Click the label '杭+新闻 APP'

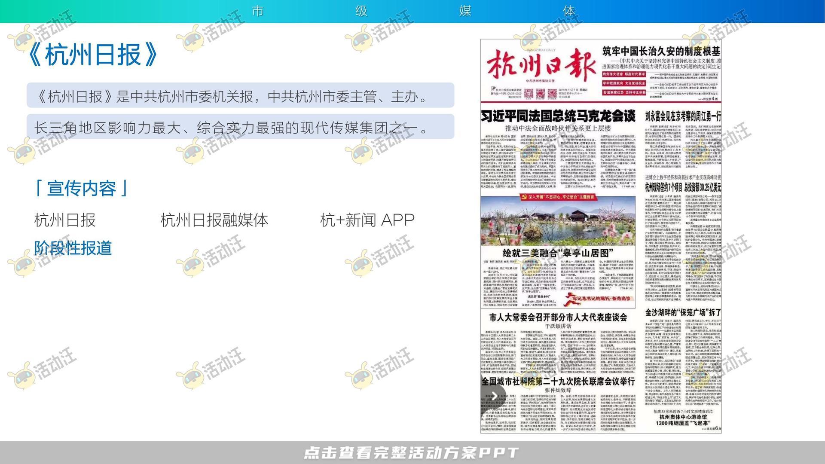pos(367,220)
